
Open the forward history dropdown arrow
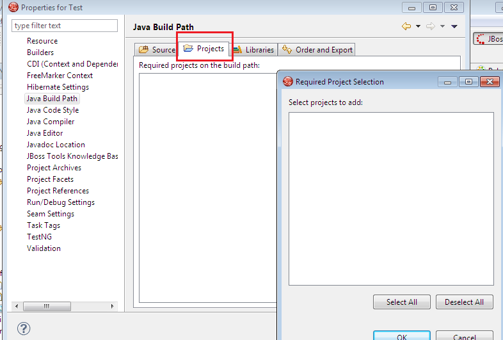(442, 26)
